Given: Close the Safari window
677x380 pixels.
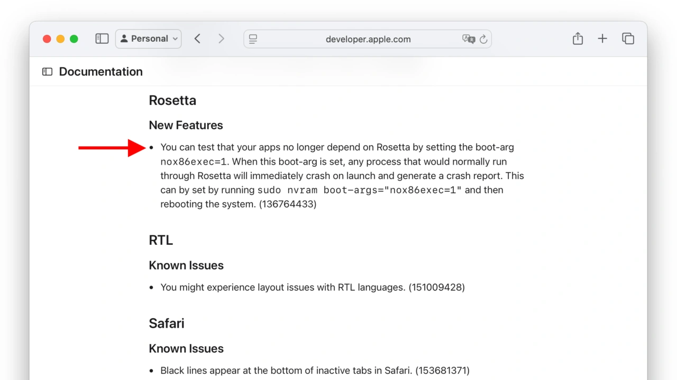Looking at the screenshot, I should [47, 39].
